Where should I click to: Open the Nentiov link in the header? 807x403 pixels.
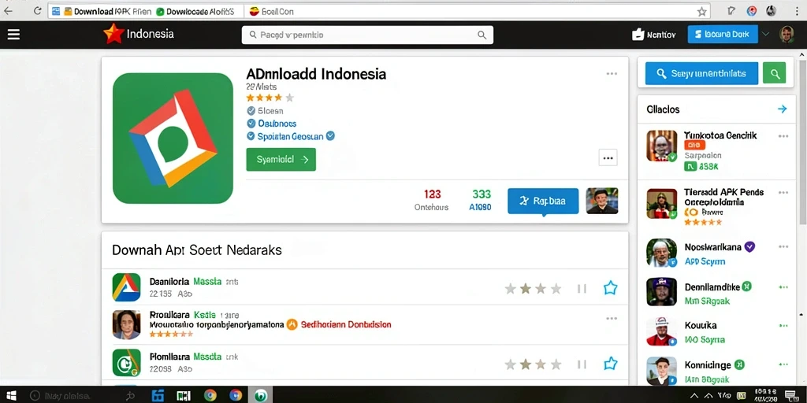tap(653, 35)
